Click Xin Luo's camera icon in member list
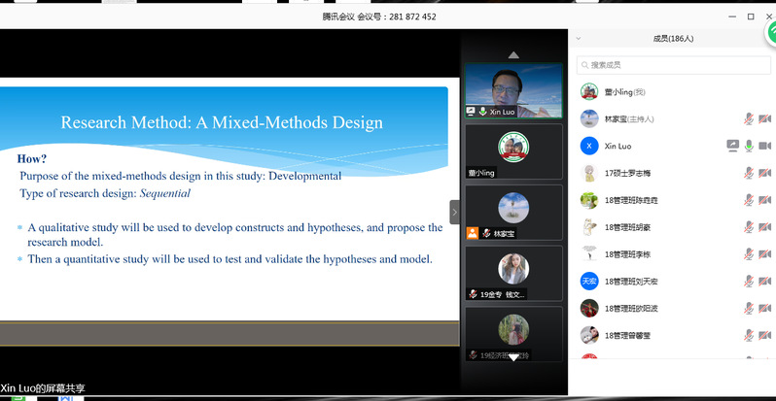776x401 pixels. [x=764, y=146]
